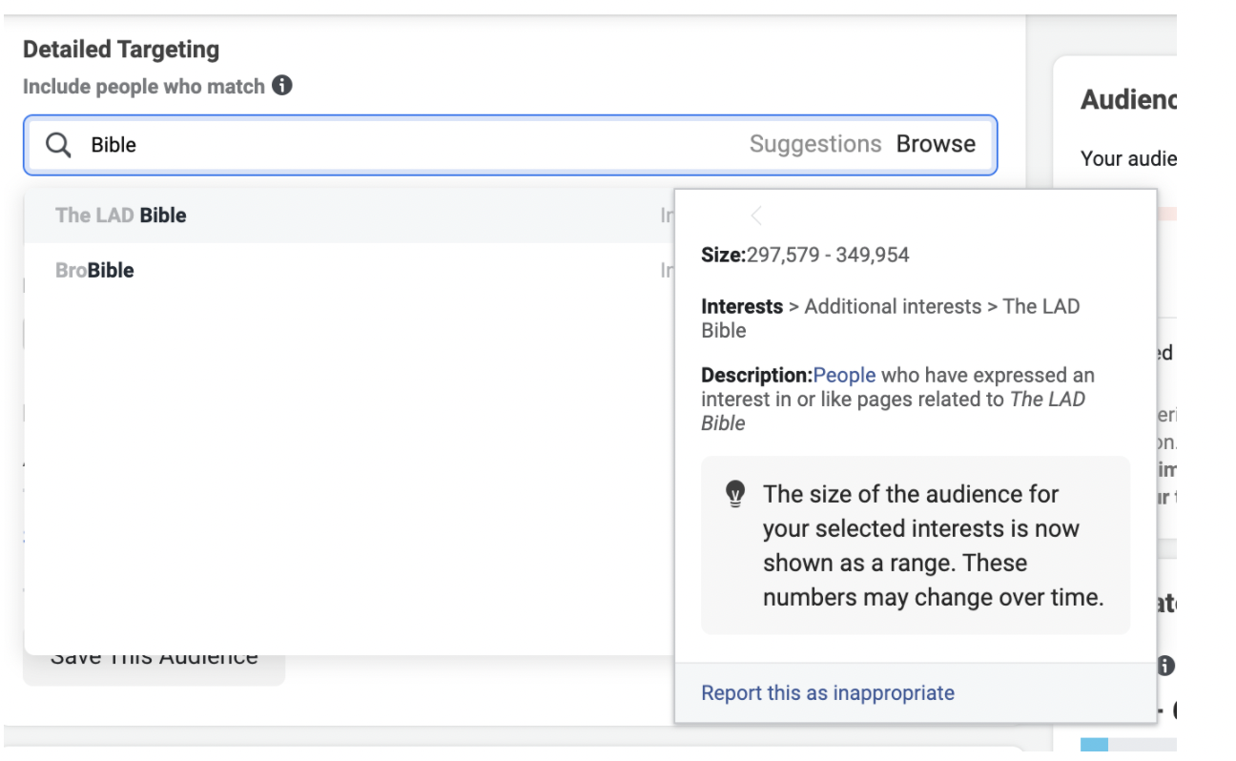Click the info icon beside Include people who match
The width and height of the screenshot is (1236, 761).
[x=281, y=86]
